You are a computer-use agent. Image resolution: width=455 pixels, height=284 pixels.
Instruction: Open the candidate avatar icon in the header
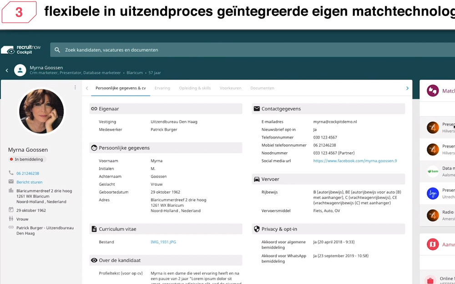(x=20, y=70)
